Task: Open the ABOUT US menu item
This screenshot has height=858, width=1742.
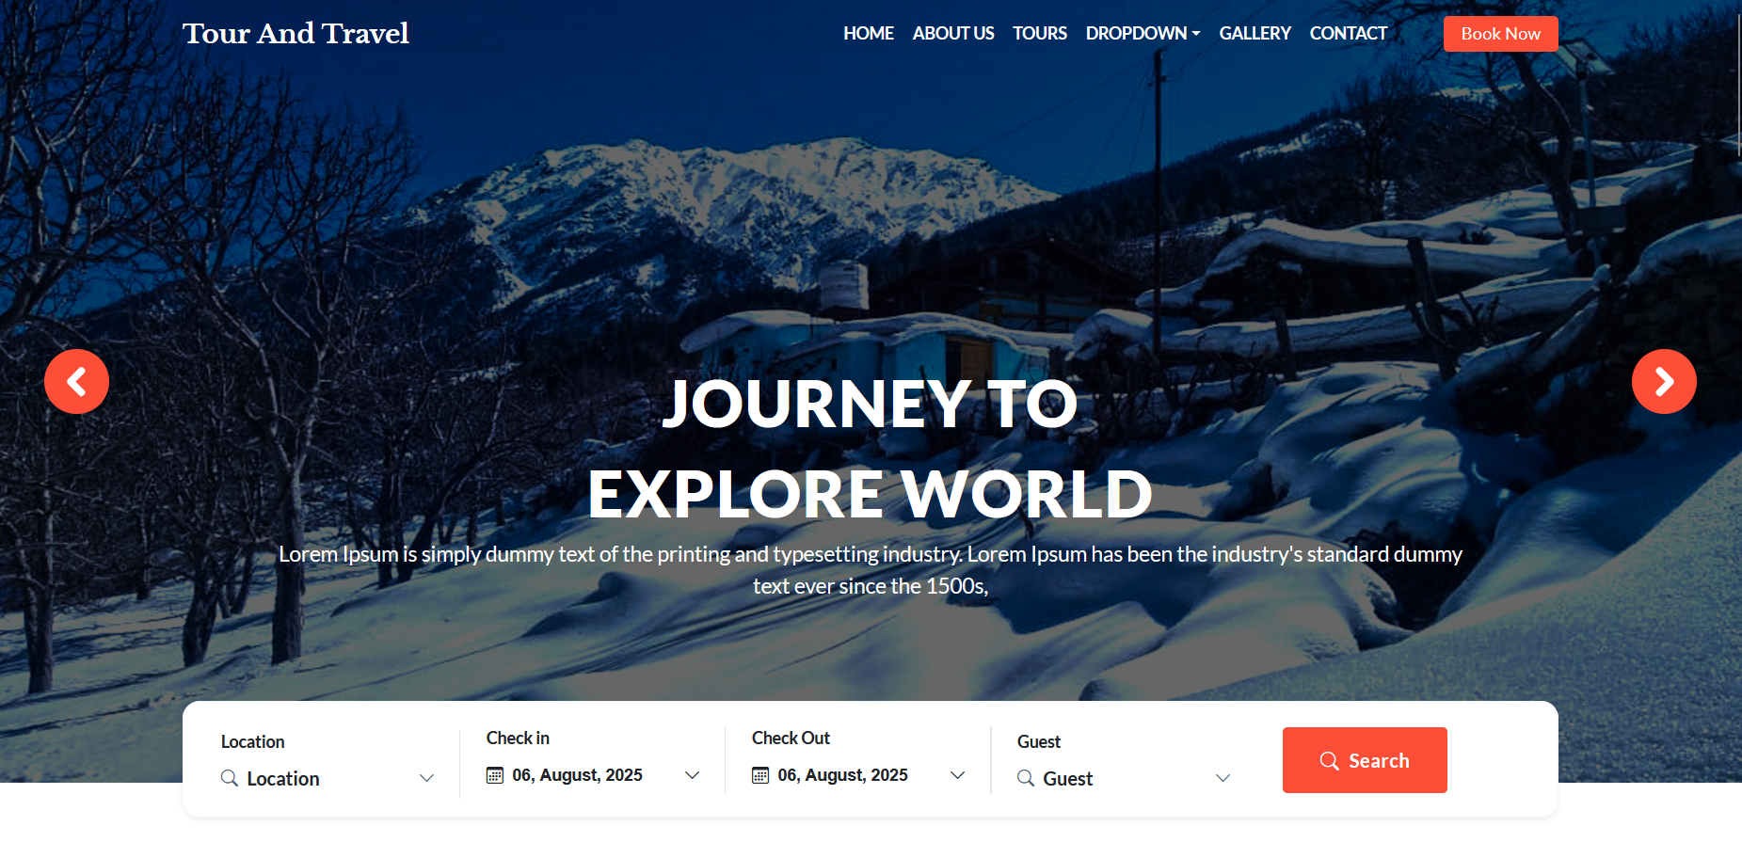Action: tap(953, 34)
